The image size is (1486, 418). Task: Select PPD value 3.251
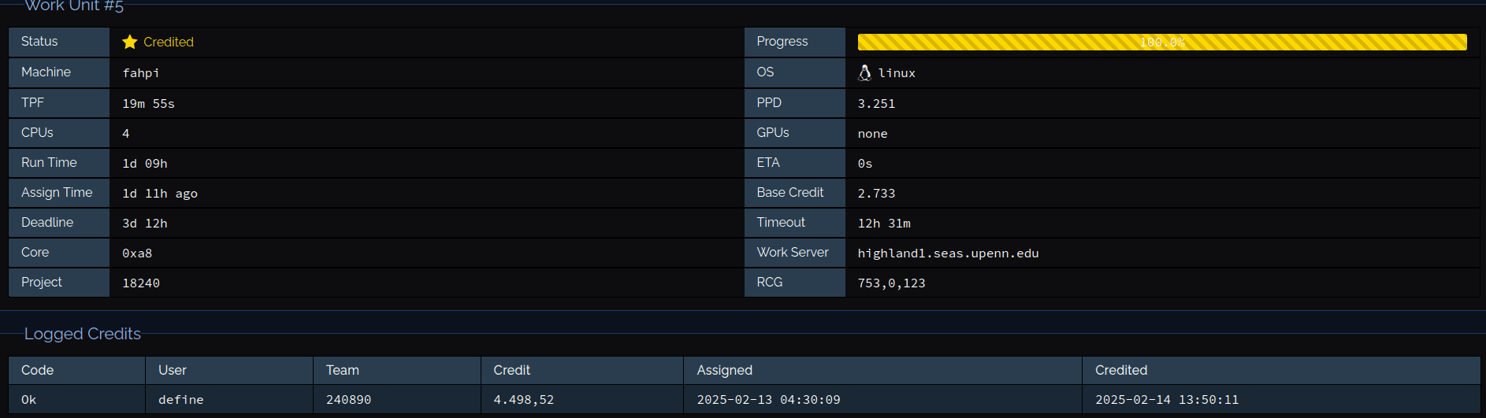[x=876, y=104]
